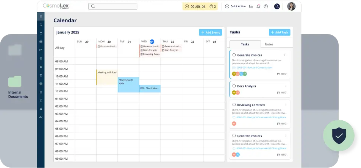This screenshot has height=168, width=361.
Task: Click the Add Event button
Action: coord(211,33)
